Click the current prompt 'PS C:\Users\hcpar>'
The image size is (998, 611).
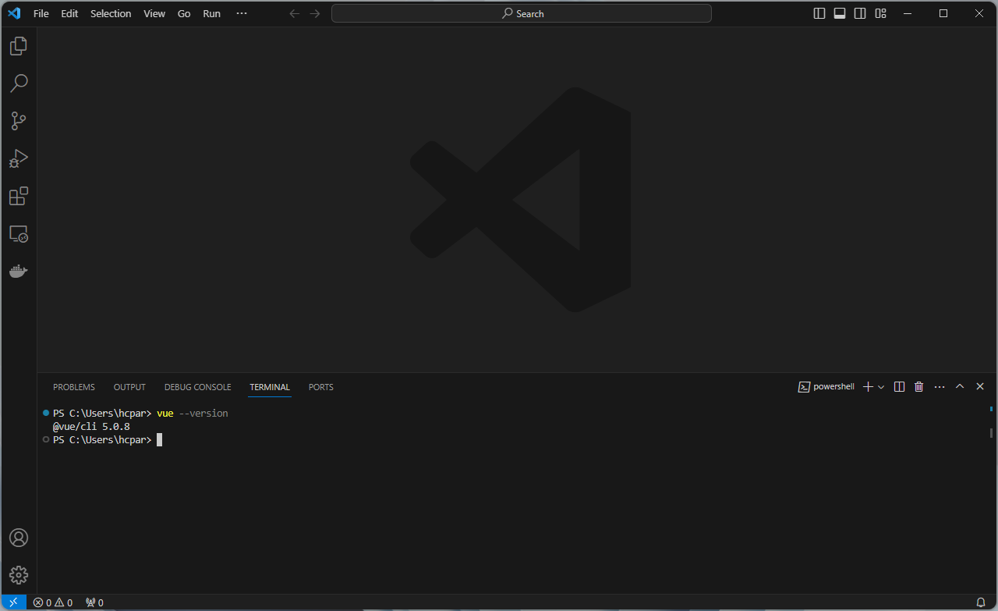[102, 440]
